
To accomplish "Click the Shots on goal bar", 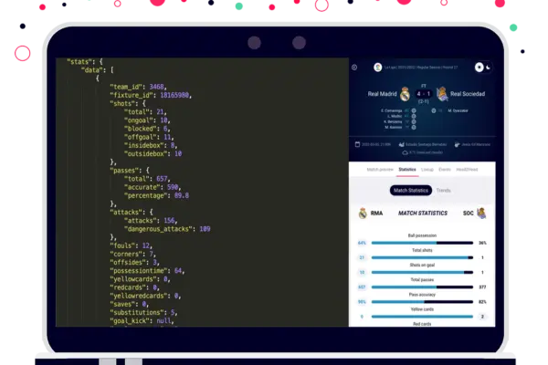I will (422, 273).
